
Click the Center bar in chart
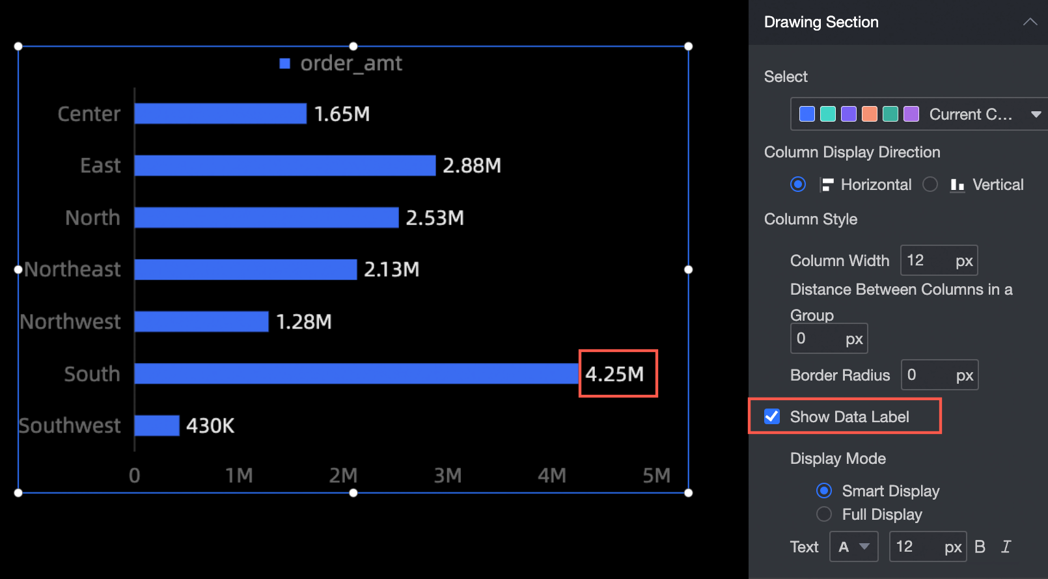pos(221,113)
